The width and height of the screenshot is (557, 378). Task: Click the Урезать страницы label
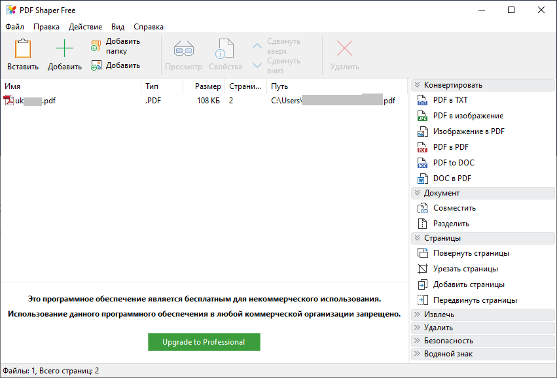pyautogui.click(x=465, y=269)
